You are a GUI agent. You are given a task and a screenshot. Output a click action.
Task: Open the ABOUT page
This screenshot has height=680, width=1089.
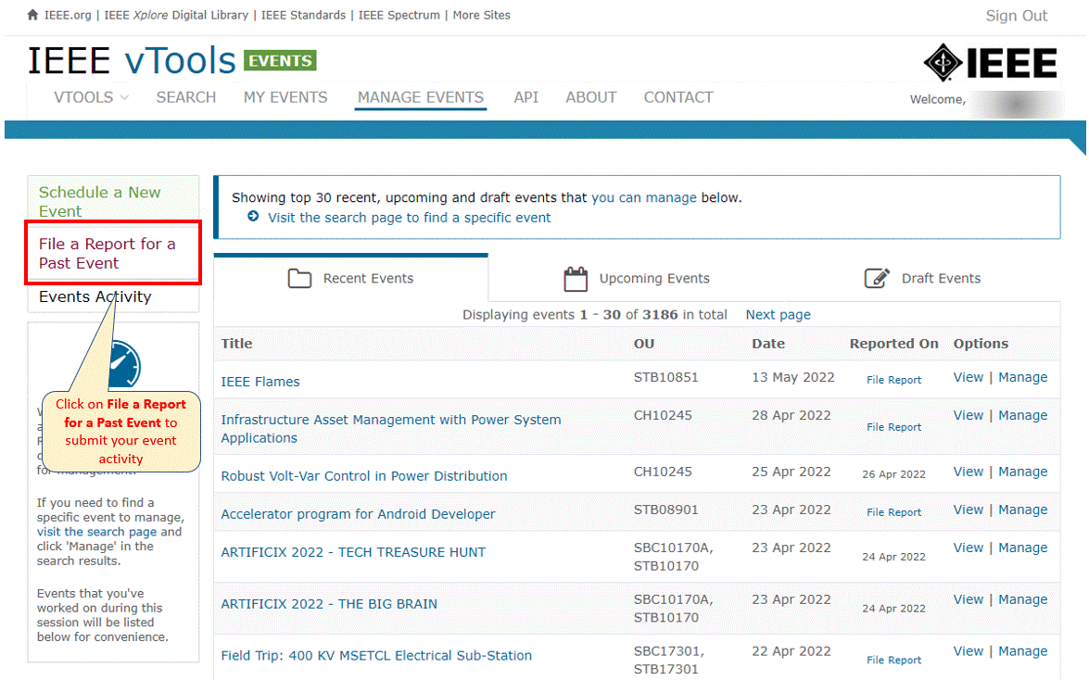[x=591, y=98]
